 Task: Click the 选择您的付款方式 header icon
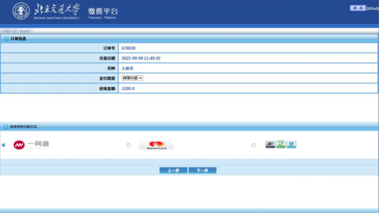tap(6, 127)
